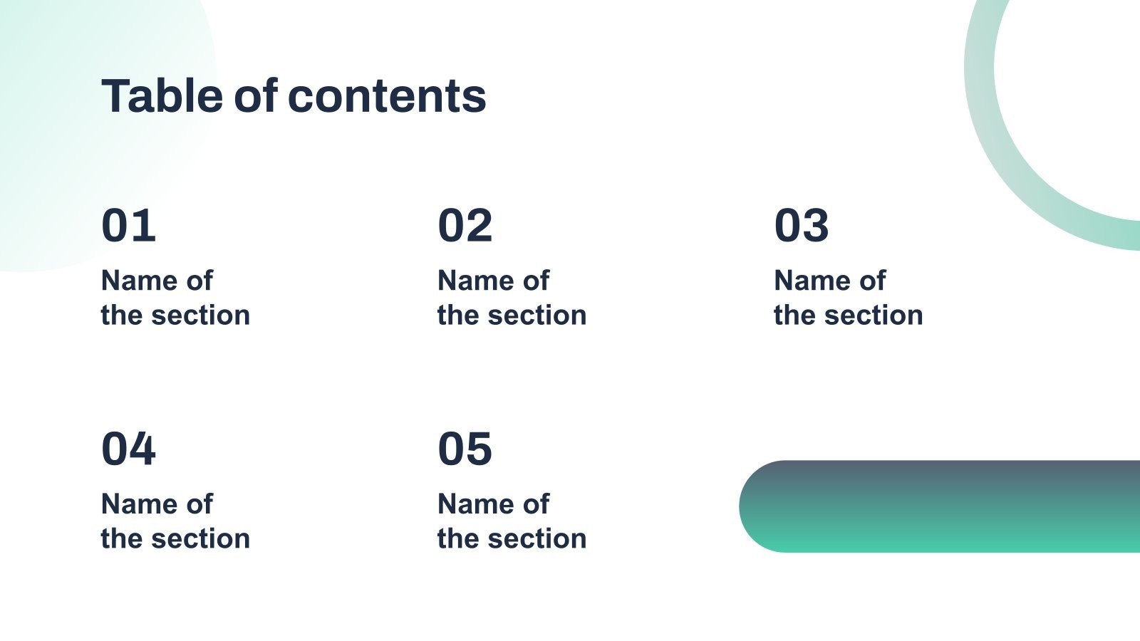
Task: Click "the section" line below number 01
Action: (x=175, y=315)
